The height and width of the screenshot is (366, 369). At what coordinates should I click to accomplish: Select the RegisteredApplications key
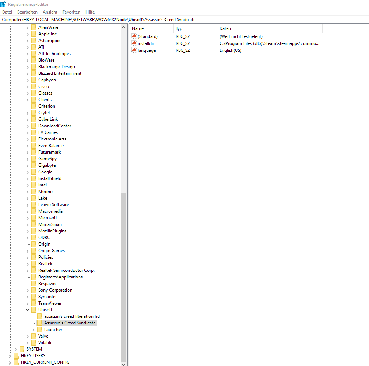click(61, 277)
